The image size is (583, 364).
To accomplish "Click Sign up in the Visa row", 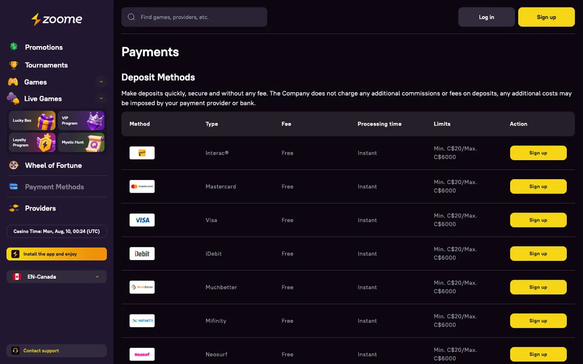I will [538, 220].
